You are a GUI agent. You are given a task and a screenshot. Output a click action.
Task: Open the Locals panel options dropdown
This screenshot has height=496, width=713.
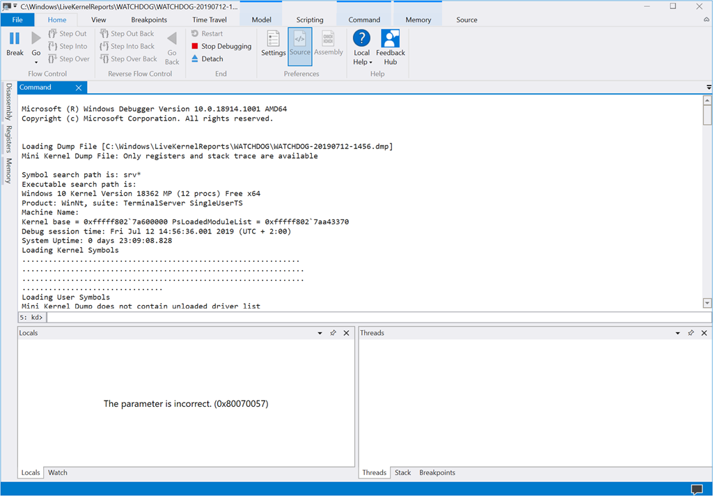click(319, 333)
